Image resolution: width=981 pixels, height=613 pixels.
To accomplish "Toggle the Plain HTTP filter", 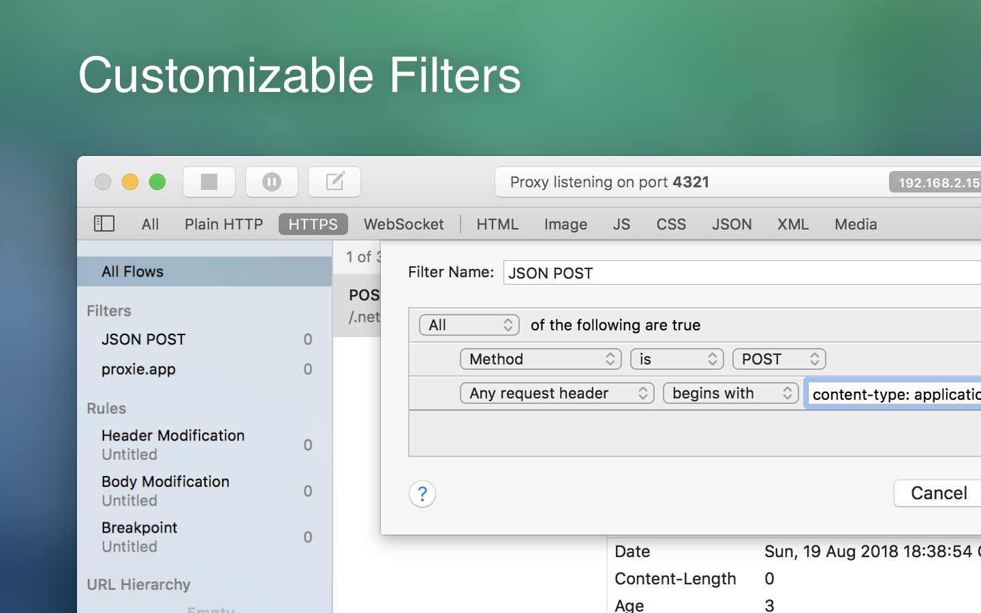I will point(223,224).
